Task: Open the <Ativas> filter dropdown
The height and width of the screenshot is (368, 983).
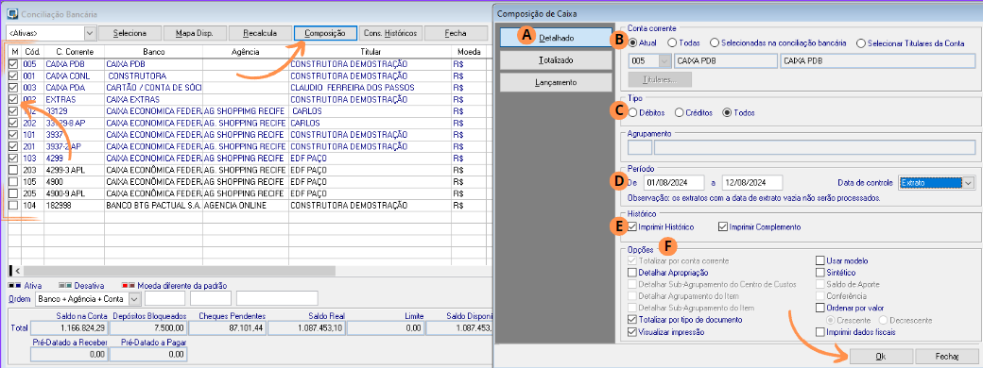Action: coord(90,32)
